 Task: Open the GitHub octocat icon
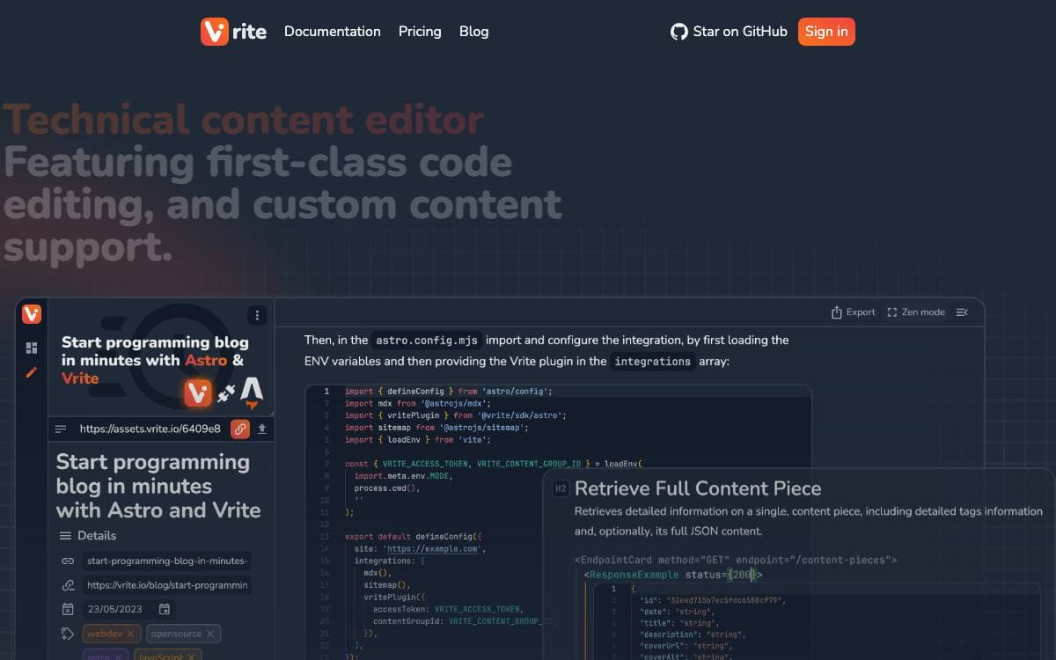tap(678, 32)
